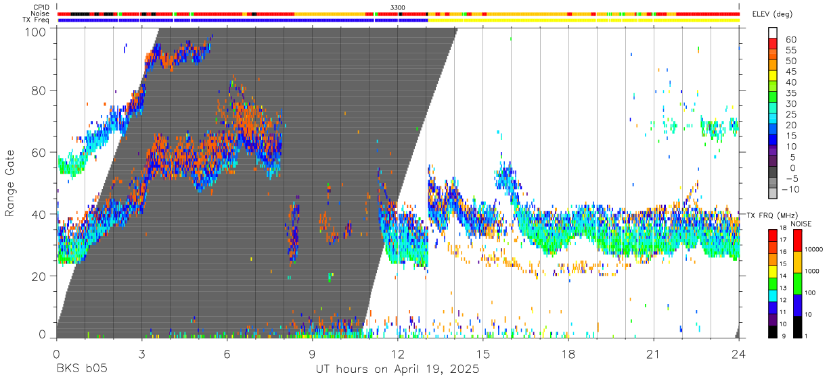Click the red 60 degree elevation swatch
This screenshot has width=831, height=383.
tap(773, 42)
